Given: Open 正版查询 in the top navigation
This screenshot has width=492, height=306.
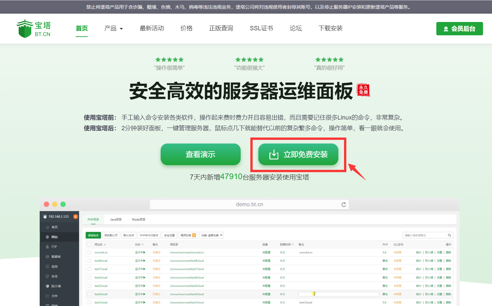Looking at the screenshot, I should pyautogui.click(x=221, y=28).
